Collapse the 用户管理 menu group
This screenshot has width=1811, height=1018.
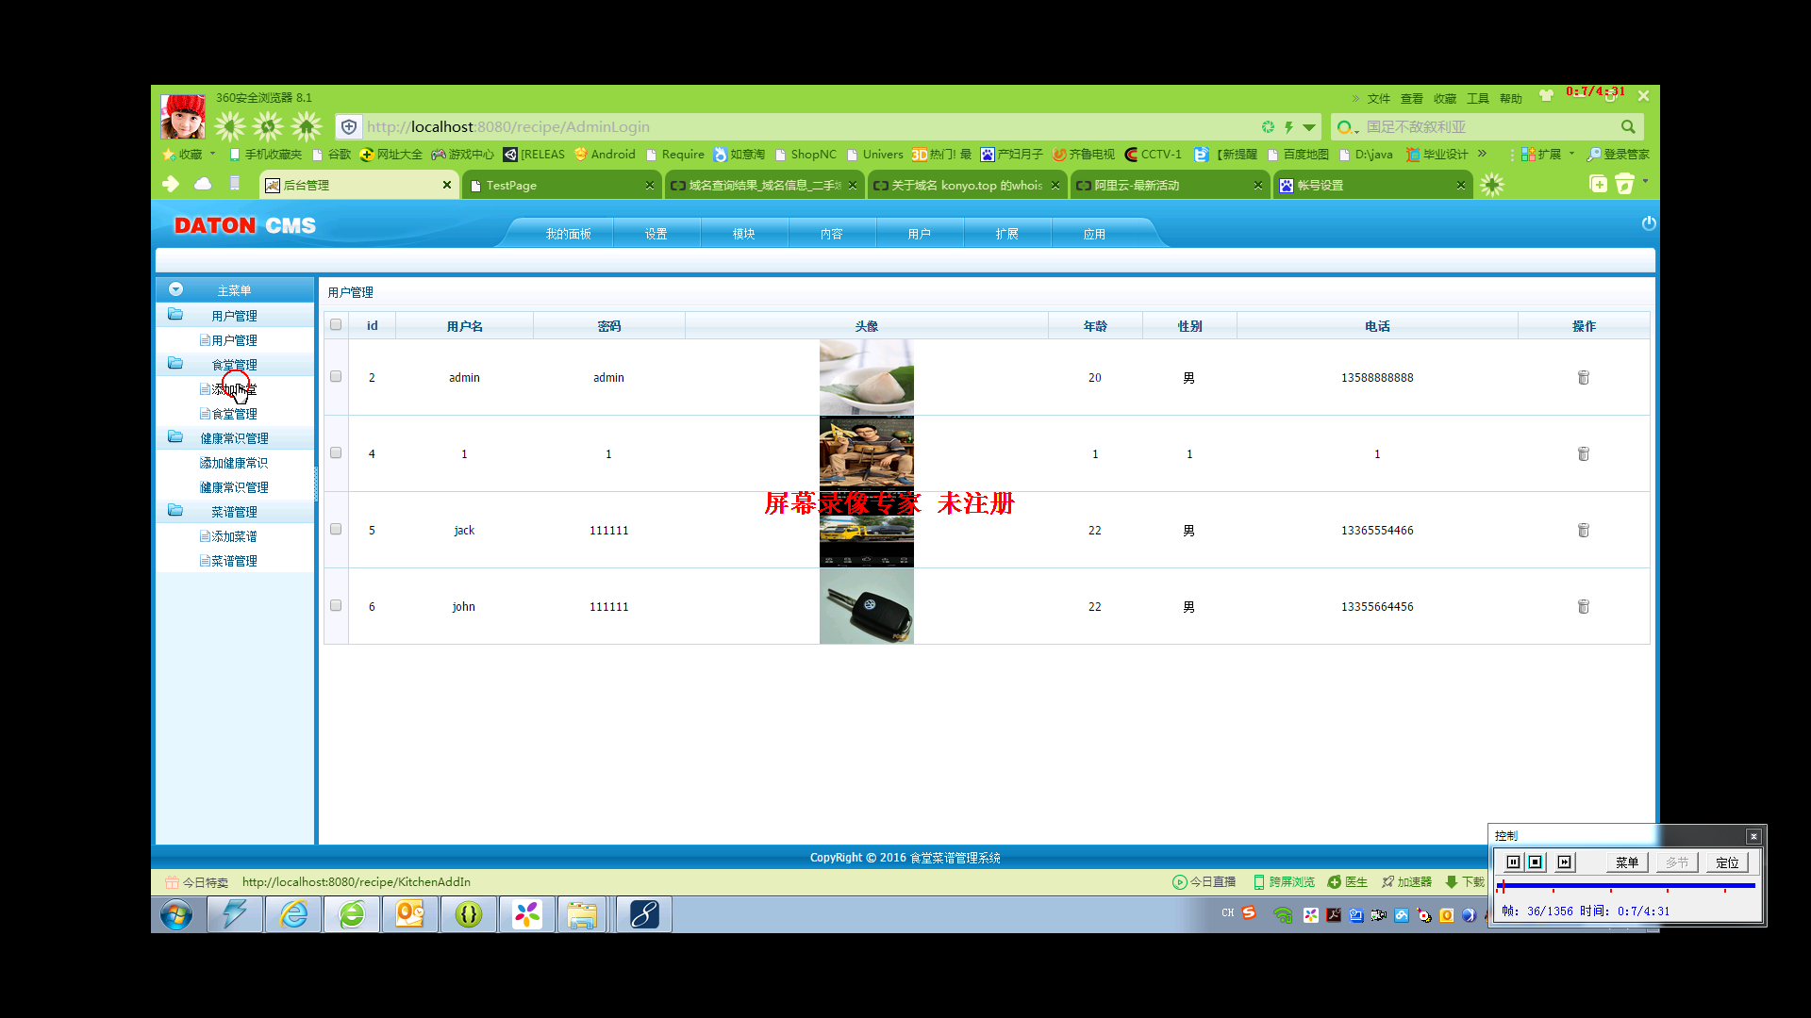click(x=234, y=316)
